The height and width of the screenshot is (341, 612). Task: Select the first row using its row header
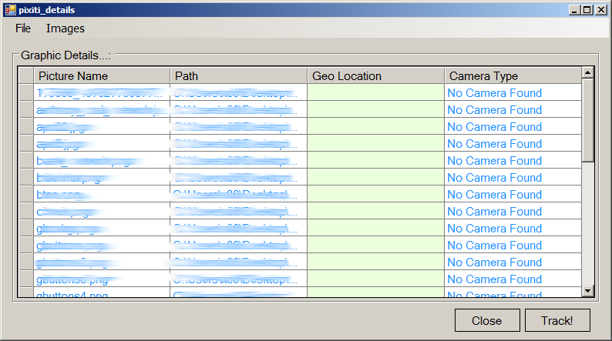pos(25,93)
